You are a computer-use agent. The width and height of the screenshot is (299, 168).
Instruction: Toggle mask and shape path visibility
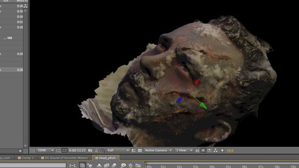[x=64, y=150]
